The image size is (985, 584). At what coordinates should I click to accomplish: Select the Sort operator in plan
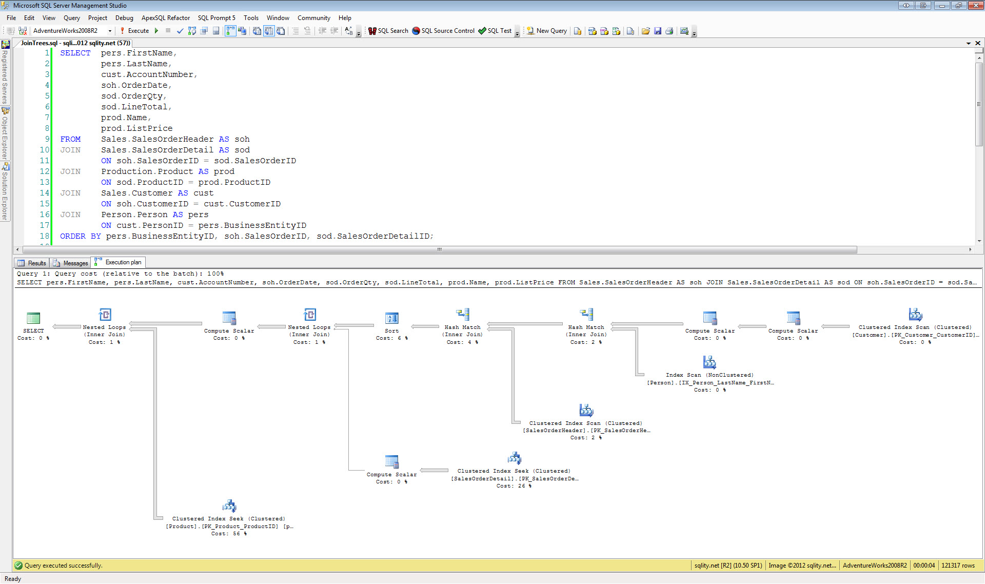click(x=391, y=319)
